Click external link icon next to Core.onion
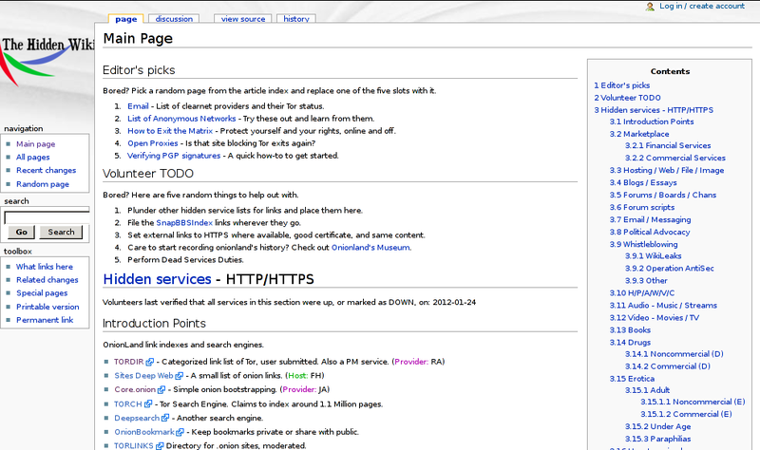This screenshot has width=760, height=450. [x=161, y=389]
